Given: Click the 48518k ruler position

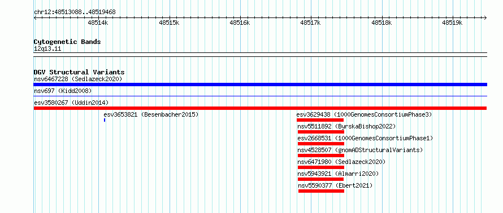Looking at the screenshot, I should [381, 23].
